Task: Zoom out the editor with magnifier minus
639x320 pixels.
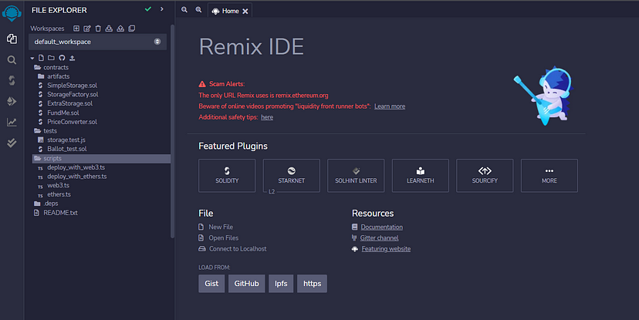Action: (x=184, y=9)
